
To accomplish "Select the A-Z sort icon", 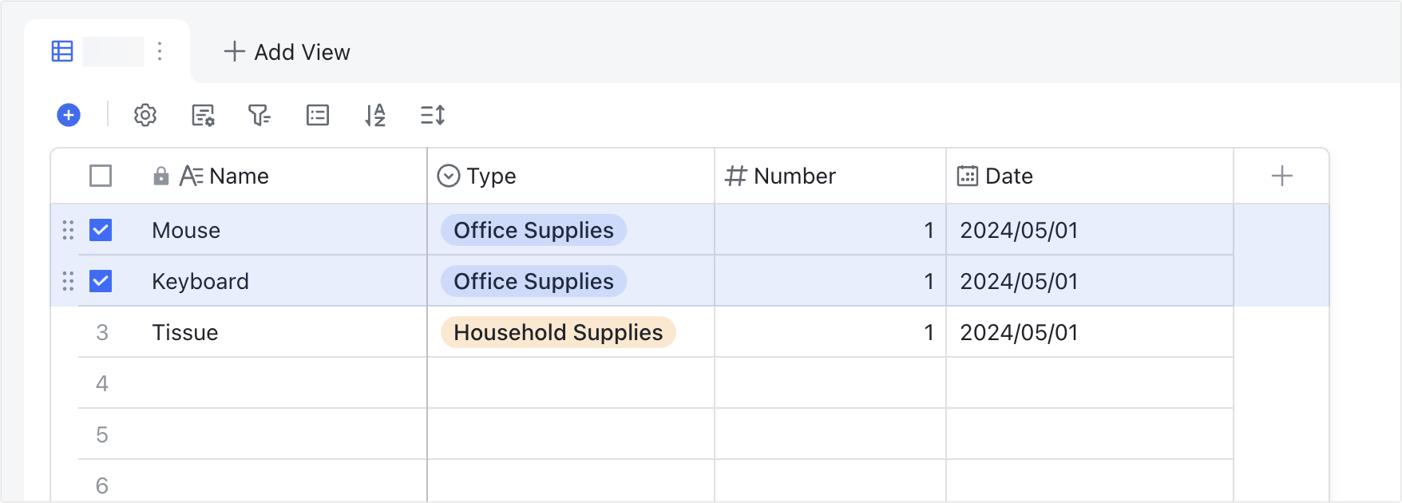I will [374, 115].
